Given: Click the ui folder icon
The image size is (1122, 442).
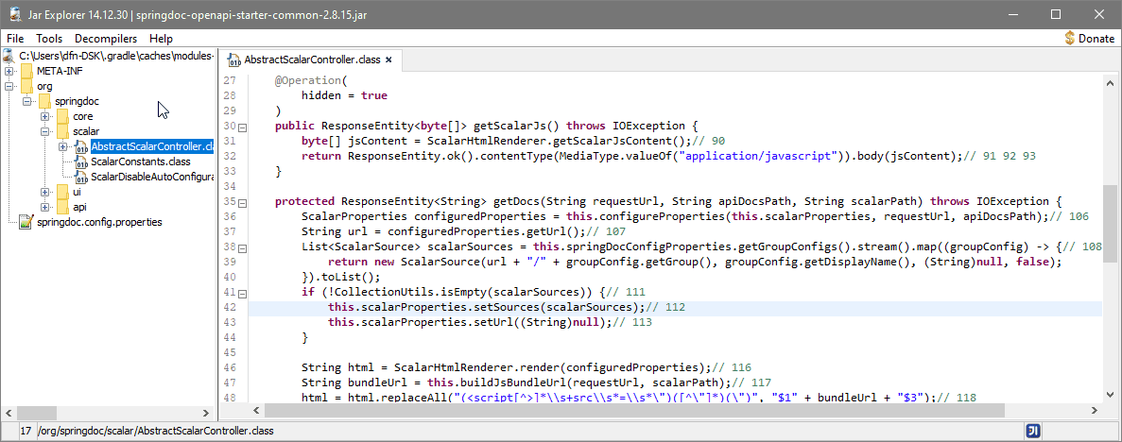Looking at the screenshot, I should 62,192.
